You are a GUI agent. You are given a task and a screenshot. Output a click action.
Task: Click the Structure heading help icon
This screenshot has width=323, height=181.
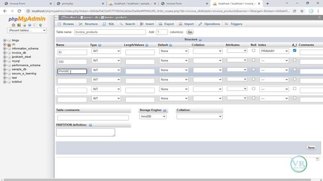[x=200, y=40]
